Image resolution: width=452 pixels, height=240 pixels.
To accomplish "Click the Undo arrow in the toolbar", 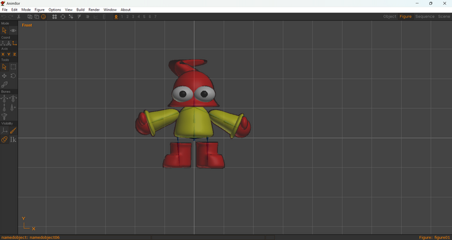I will point(4,17).
